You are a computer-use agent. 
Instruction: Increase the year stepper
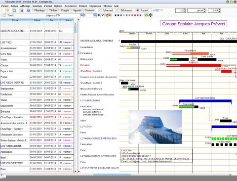(220, 9)
